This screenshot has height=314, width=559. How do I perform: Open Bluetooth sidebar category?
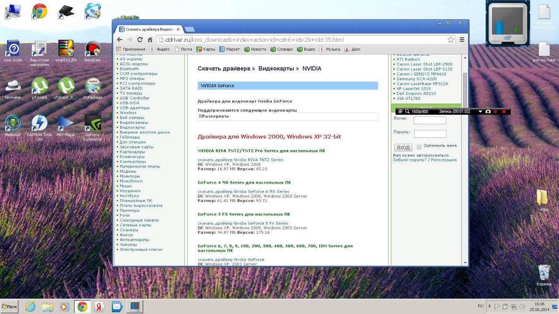[x=129, y=69]
